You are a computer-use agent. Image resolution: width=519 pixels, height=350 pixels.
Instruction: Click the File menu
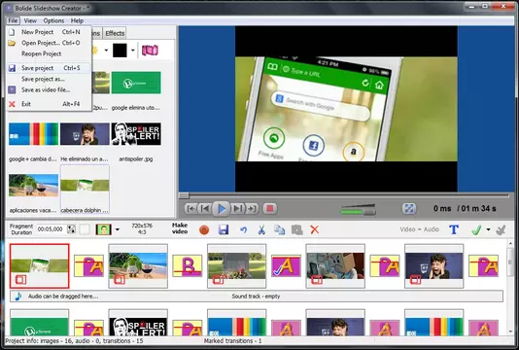(x=13, y=20)
